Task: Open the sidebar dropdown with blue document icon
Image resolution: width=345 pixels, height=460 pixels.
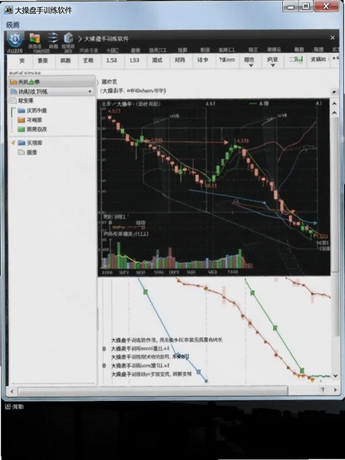Action: (51, 91)
